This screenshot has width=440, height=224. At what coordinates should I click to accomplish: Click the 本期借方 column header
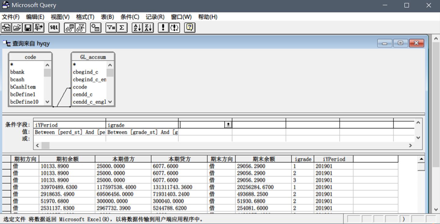point(123,159)
